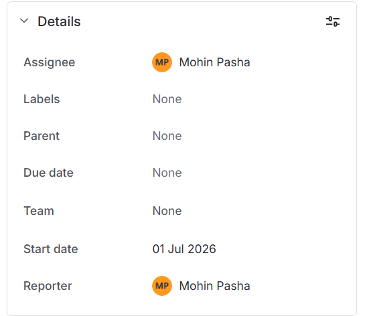Open the configure fields sliders icon

click(x=333, y=21)
